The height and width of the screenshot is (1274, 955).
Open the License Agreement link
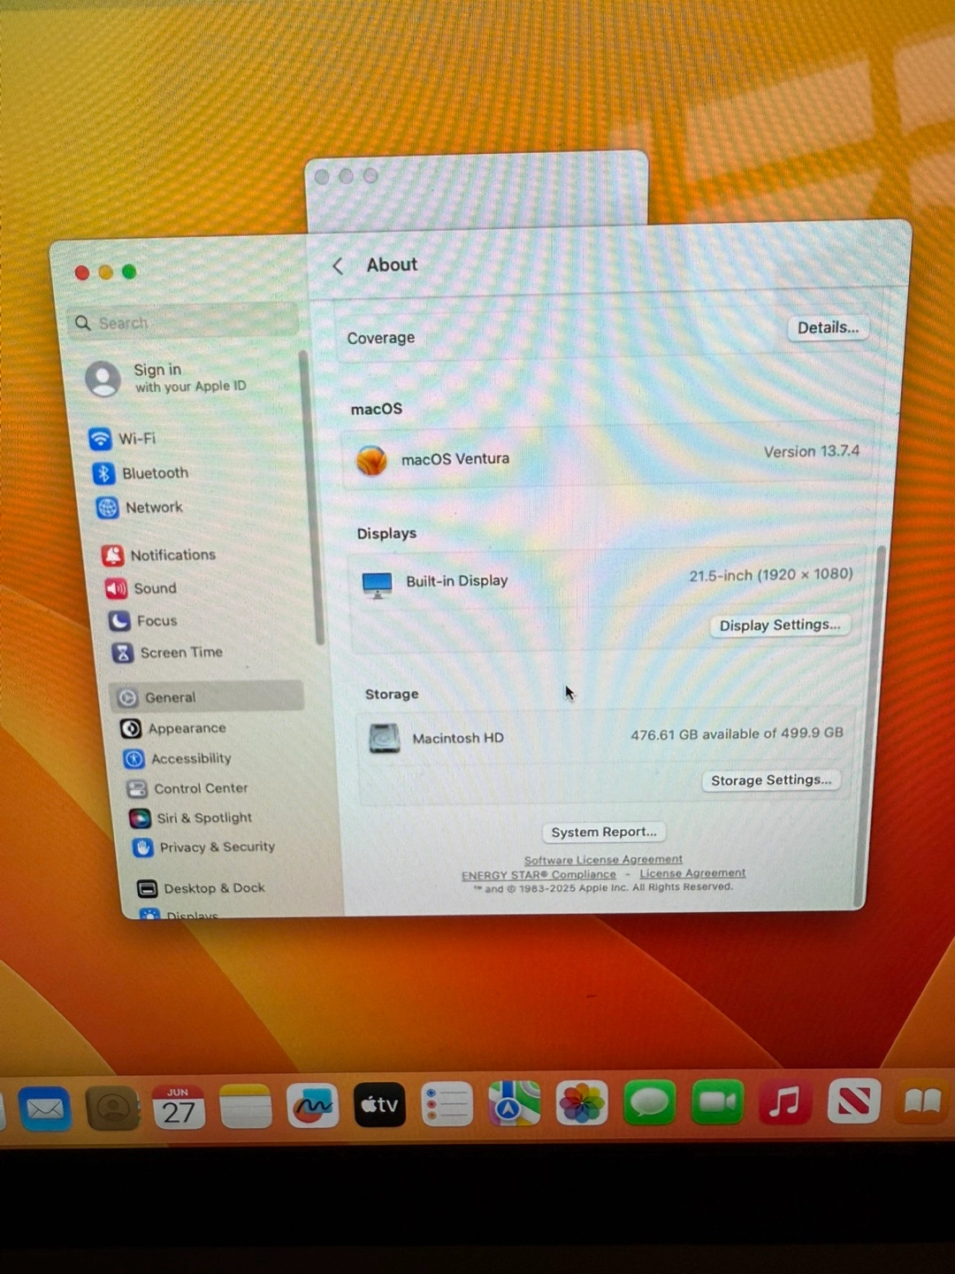pyautogui.click(x=692, y=873)
